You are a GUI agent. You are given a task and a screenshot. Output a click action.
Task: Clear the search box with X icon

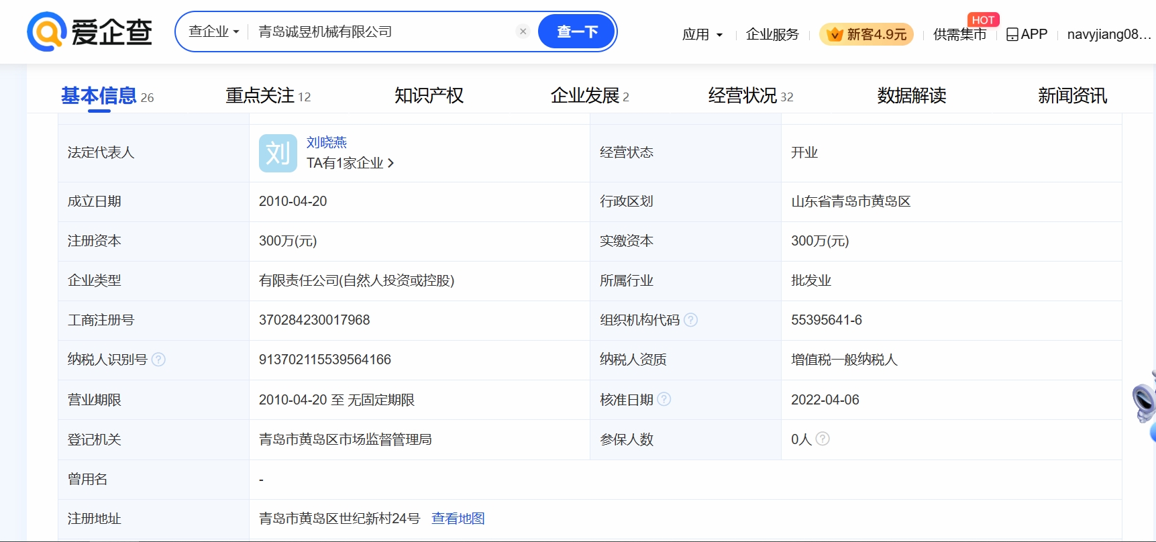point(523,32)
